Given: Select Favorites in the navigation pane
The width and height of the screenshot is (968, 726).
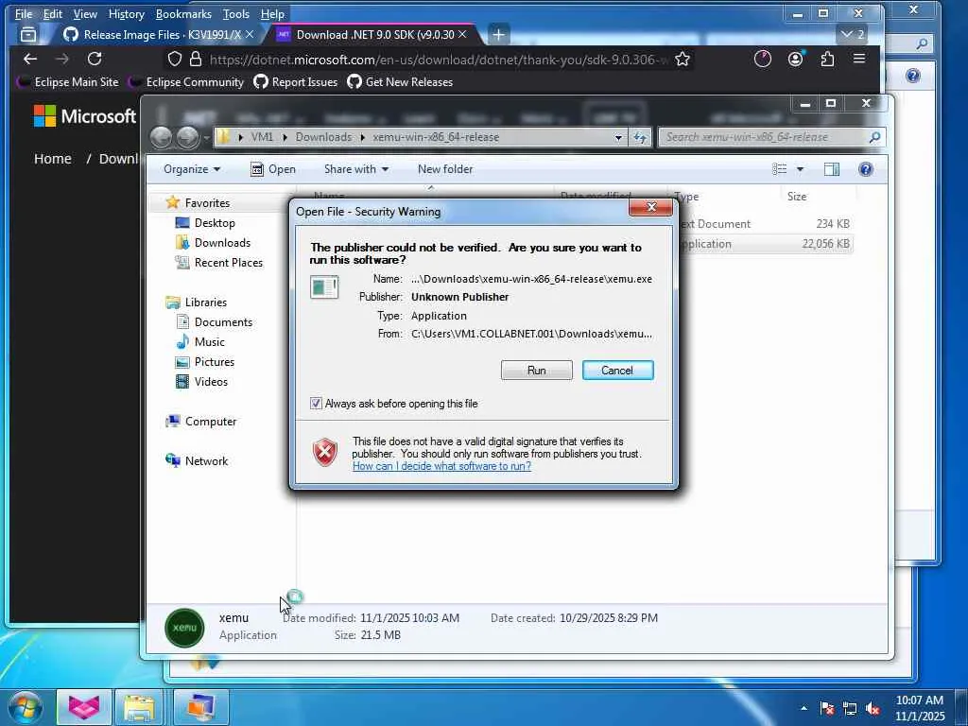Looking at the screenshot, I should point(207,203).
